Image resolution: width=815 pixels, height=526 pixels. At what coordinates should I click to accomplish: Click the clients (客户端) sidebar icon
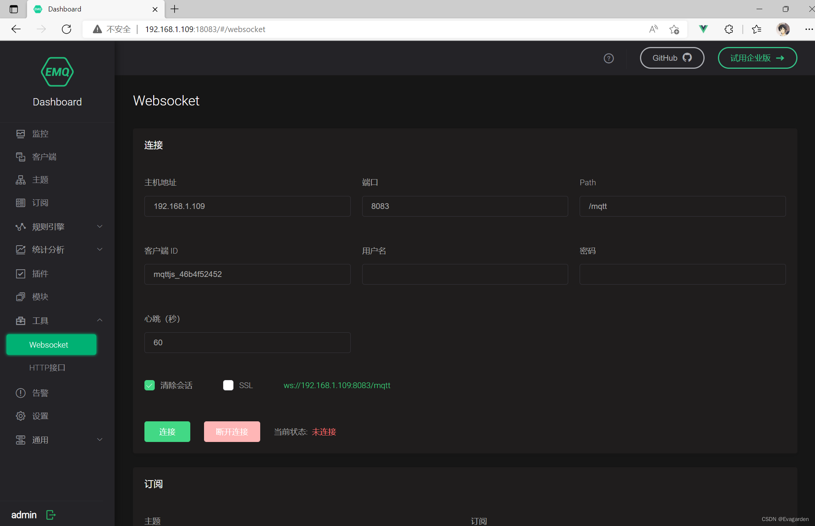coord(21,157)
